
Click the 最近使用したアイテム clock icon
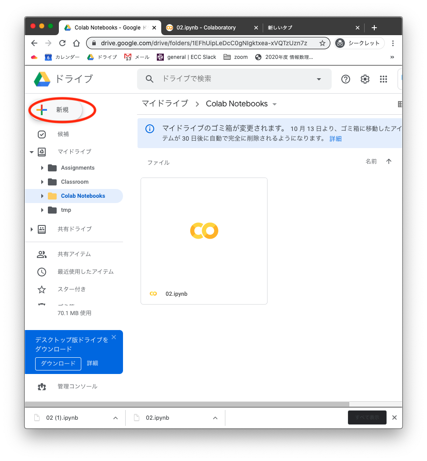coord(42,272)
